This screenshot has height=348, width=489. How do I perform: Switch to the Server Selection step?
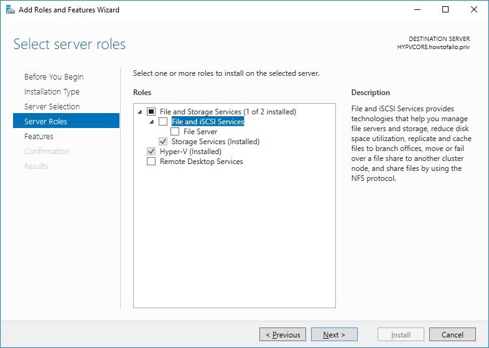tap(52, 107)
